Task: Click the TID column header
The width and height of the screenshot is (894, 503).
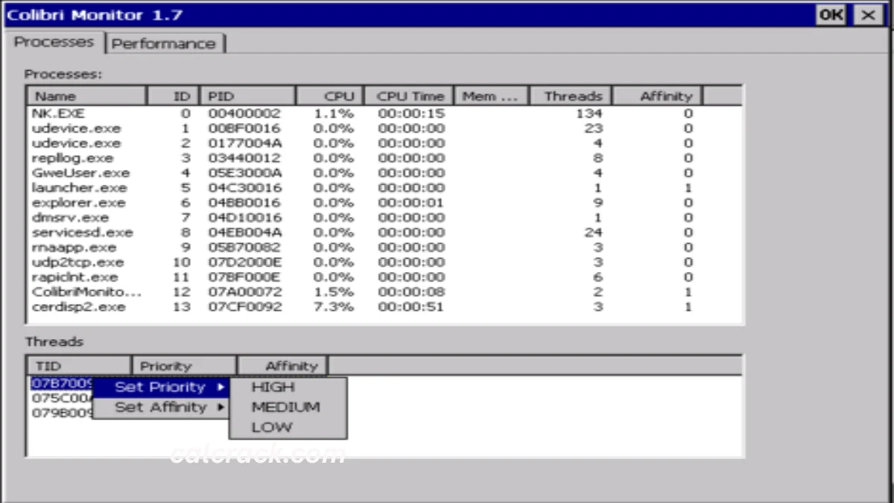Action: tap(79, 366)
